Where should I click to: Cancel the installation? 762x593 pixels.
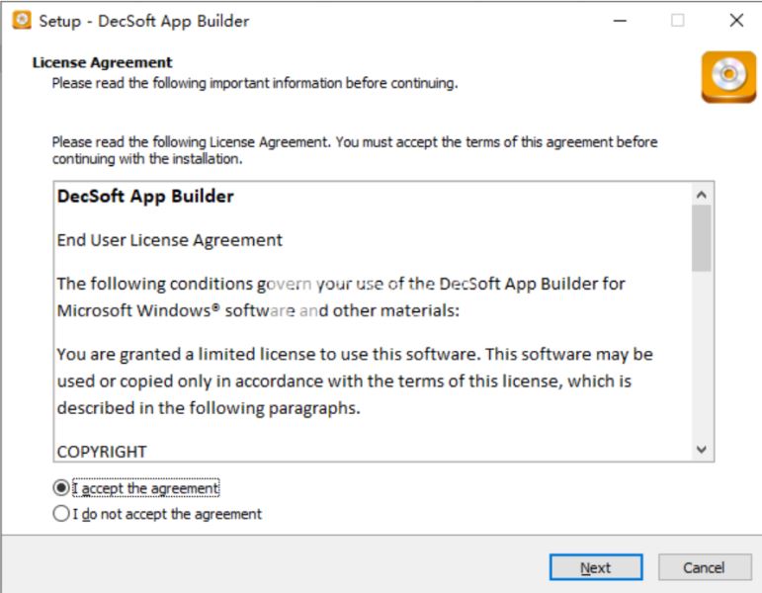[704, 567]
